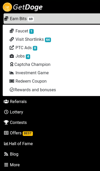
Task: Click the Earn Bits 69 counter badge
Action: pyautogui.click(x=31, y=19)
